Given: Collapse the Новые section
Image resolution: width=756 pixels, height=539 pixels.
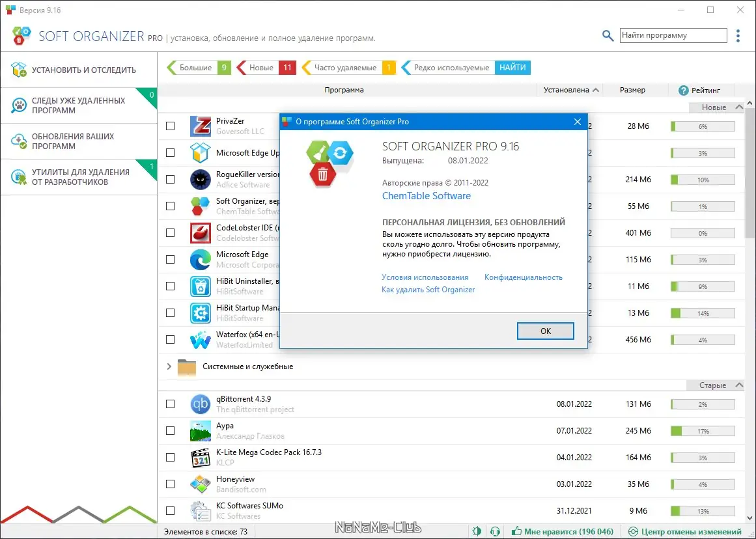Looking at the screenshot, I should [x=738, y=107].
